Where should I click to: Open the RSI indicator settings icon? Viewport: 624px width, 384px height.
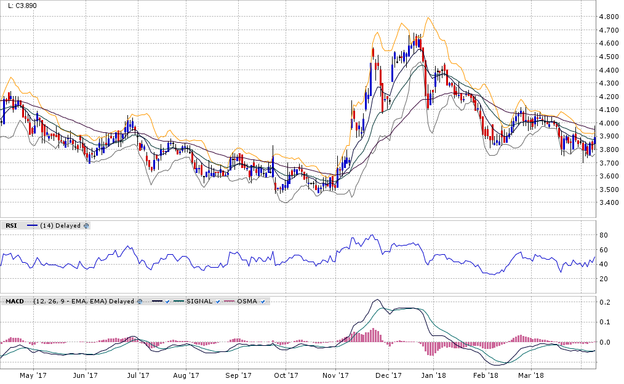(86, 226)
